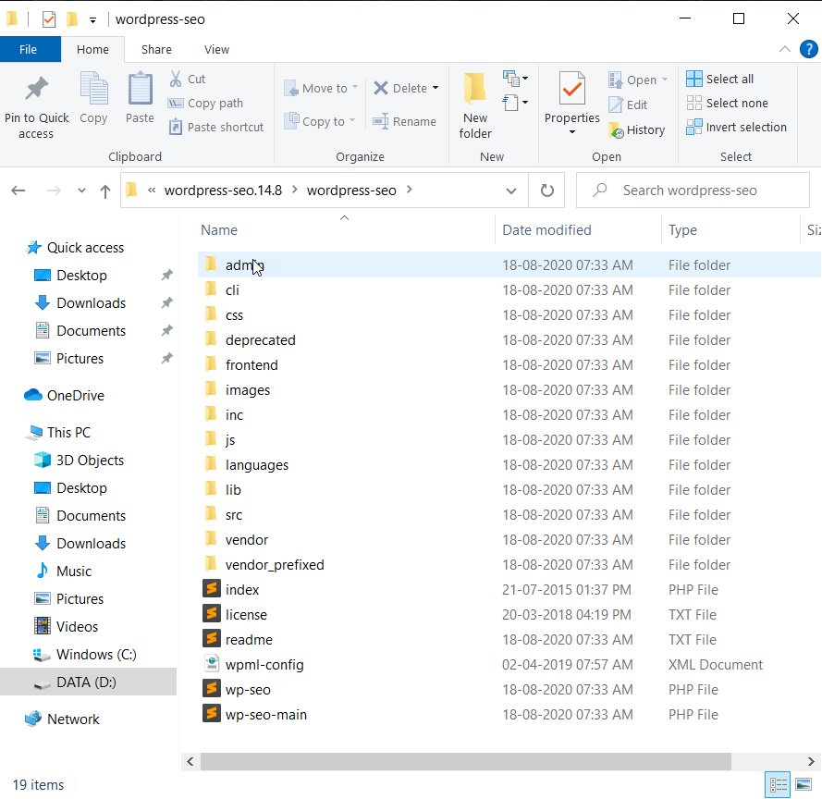
Task: Open Properties using the checkmark icon
Action: [x=572, y=88]
